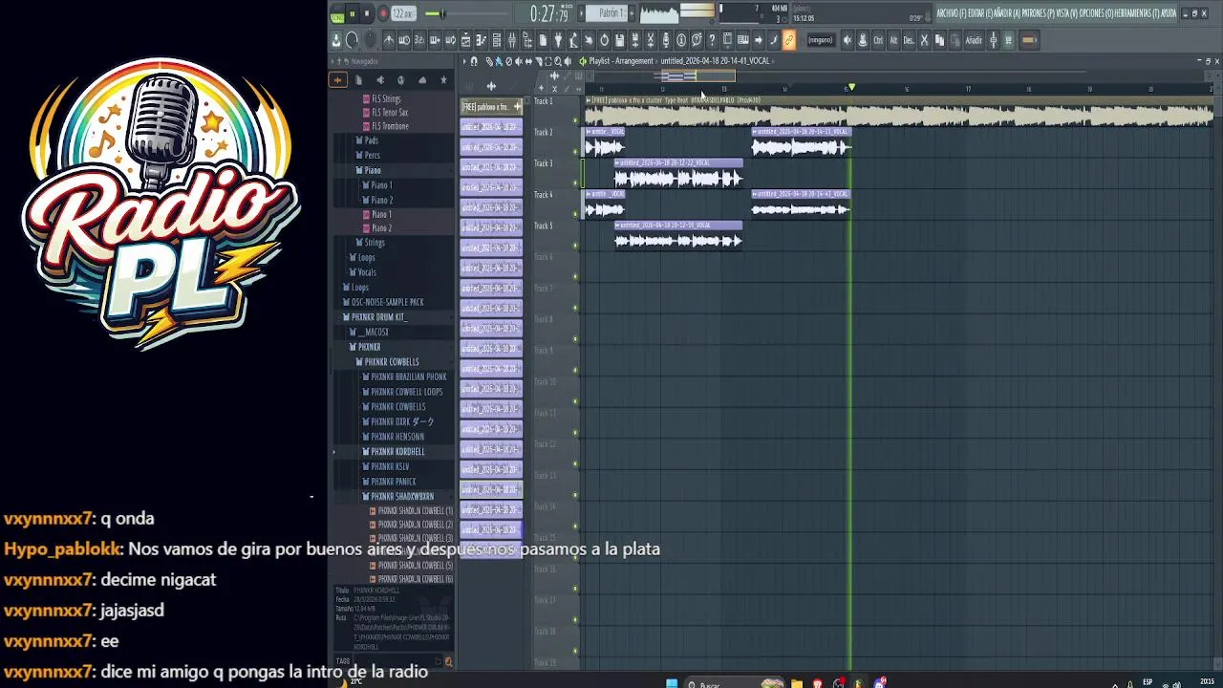Click the save project floppy icon
Image resolution: width=1223 pixels, height=688 pixels.
(620, 39)
